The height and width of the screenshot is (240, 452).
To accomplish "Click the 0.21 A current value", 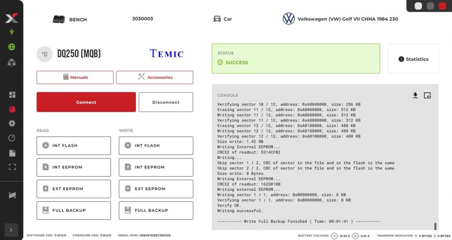I will [x=365, y=236].
